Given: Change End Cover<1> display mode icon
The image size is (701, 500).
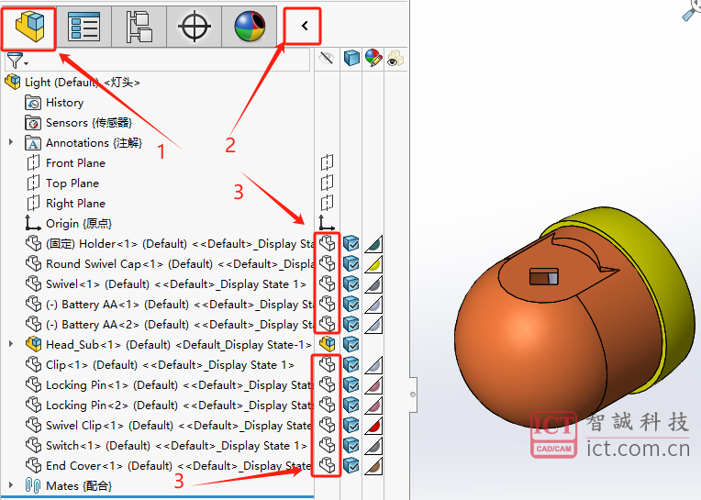Looking at the screenshot, I should click(x=351, y=465).
